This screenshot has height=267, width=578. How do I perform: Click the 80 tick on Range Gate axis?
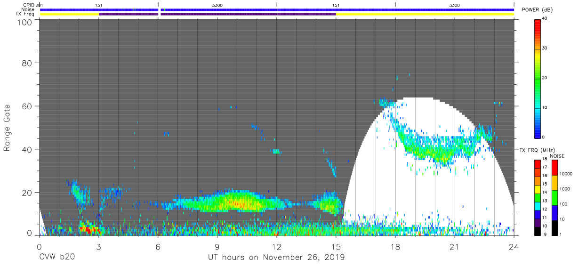(28, 63)
